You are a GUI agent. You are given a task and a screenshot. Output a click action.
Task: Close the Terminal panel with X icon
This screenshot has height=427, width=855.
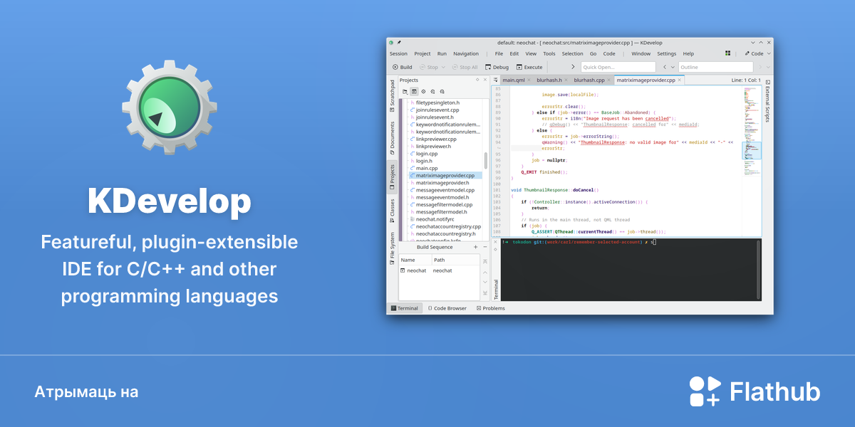pyautogui.click(x=495, y=243)
